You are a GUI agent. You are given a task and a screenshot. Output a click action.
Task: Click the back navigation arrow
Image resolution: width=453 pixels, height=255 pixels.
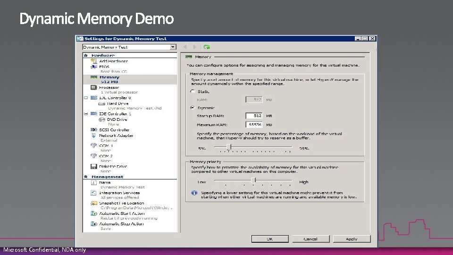(185, 47)
